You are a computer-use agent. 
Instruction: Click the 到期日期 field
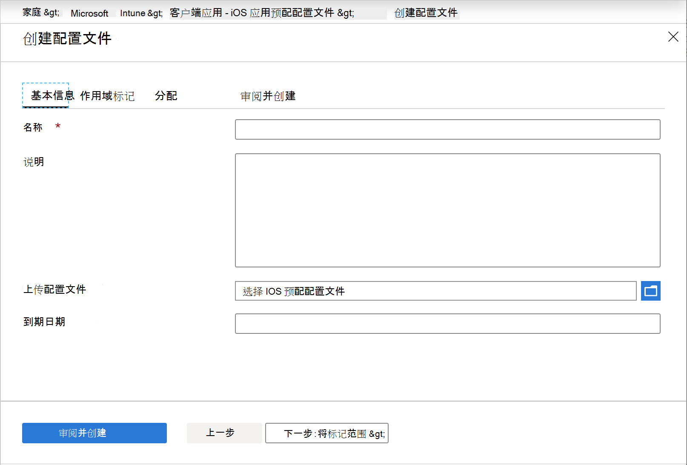447,324
